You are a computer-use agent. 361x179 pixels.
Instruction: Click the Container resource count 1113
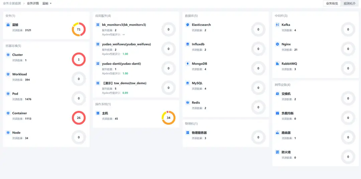coord(28,119)
